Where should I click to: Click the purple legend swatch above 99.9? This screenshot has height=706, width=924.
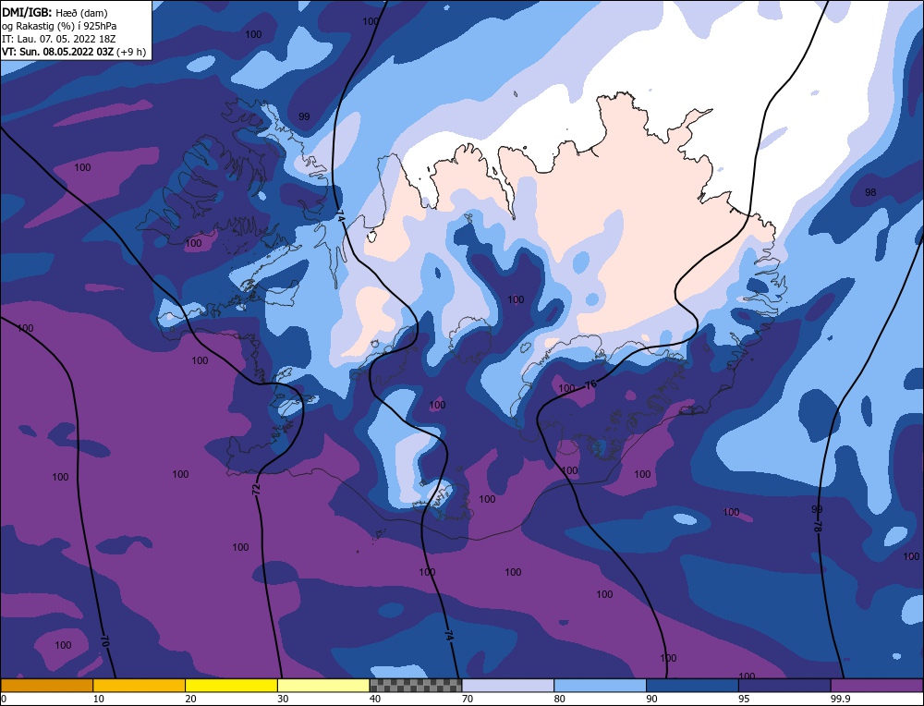tap(877, 686)
